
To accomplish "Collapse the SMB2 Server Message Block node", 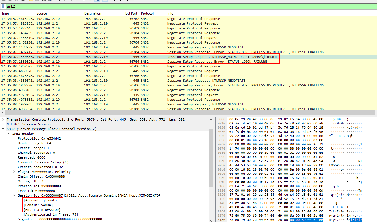I will click(3, 129).
